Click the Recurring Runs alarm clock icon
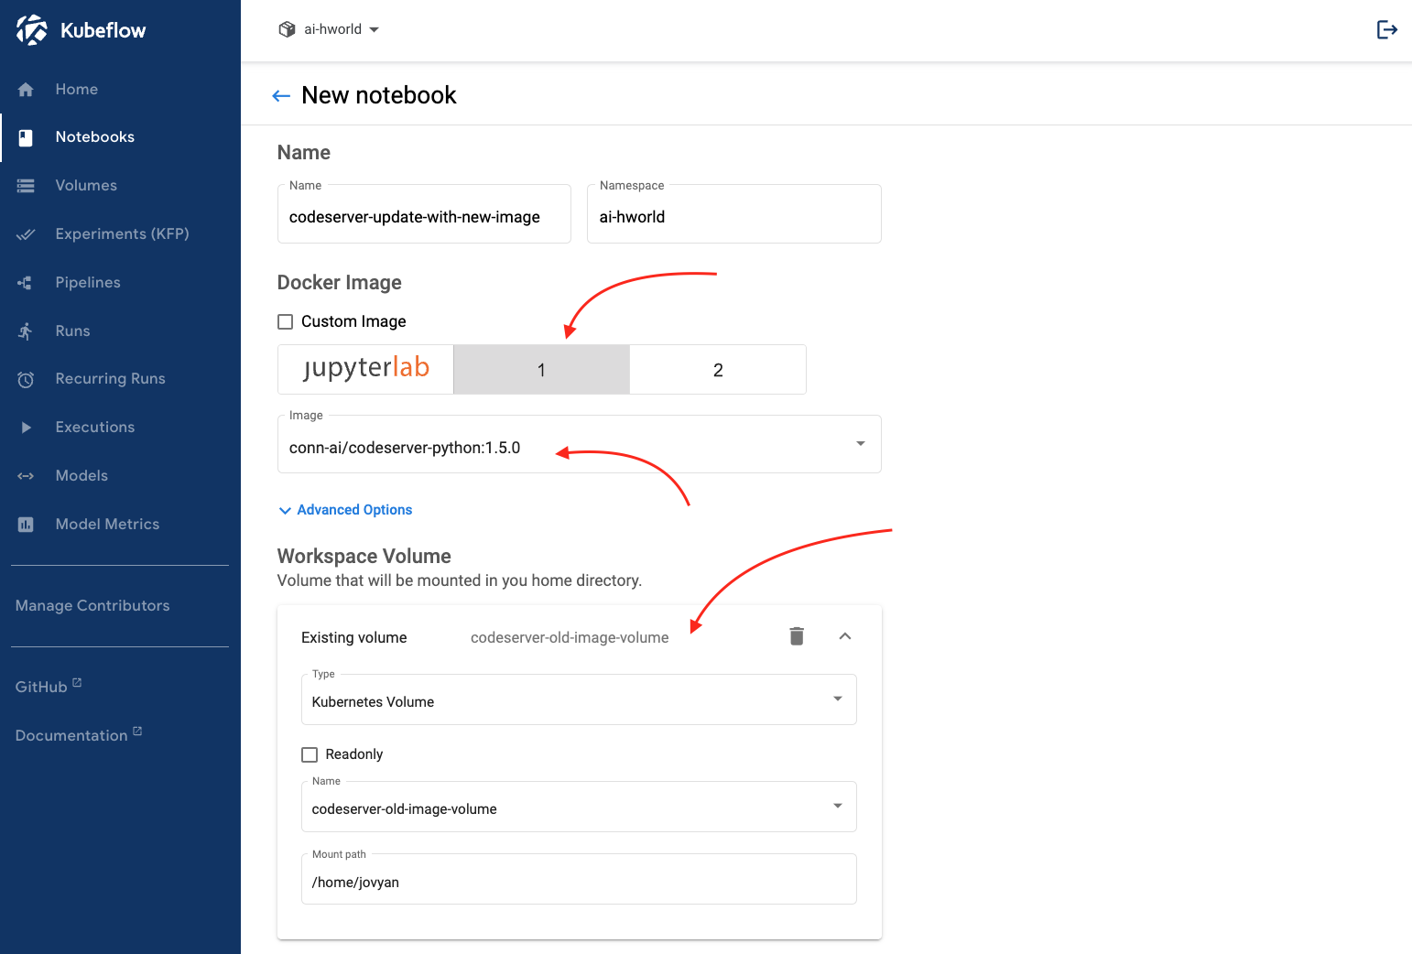1412x954 pixels. pos(26,379)
